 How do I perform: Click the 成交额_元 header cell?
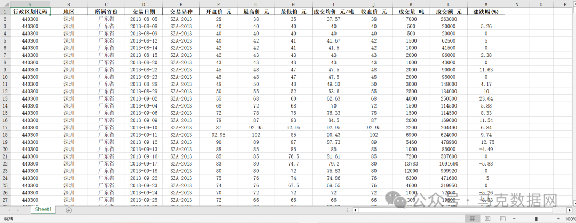[x=449, y=12]
